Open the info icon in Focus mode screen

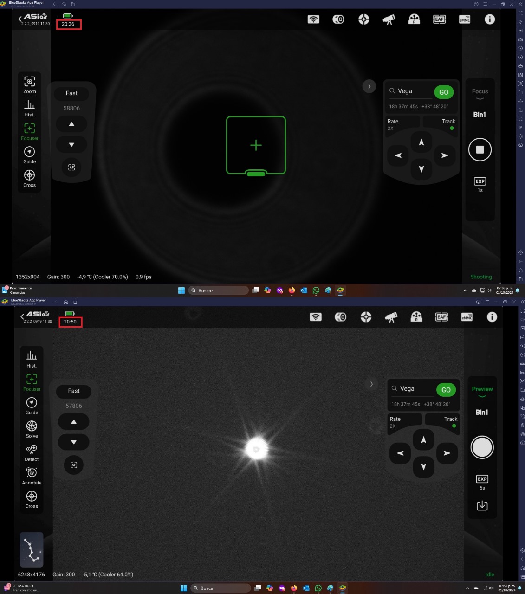pyautogui.click(x=490, y=19)
